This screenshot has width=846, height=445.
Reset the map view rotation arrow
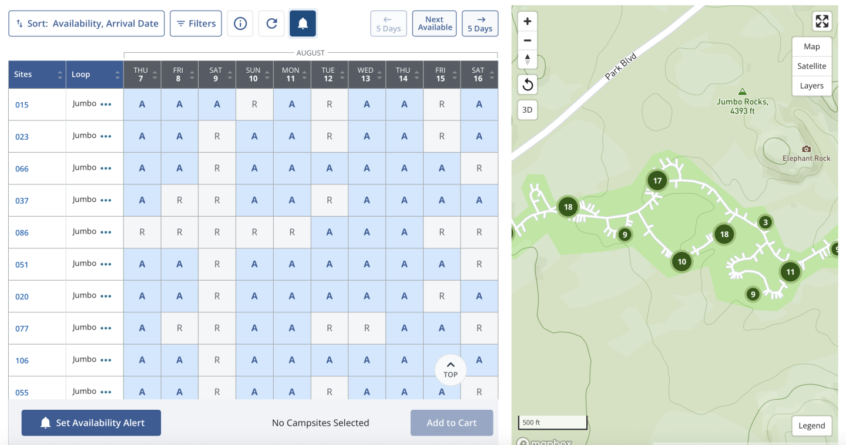(x=528, y=85)
